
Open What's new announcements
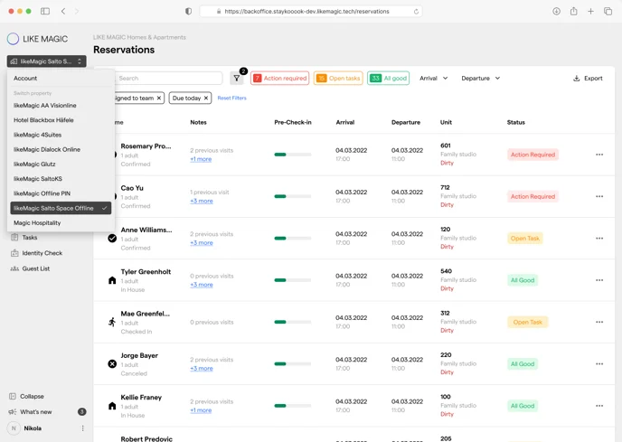(30, 412)
